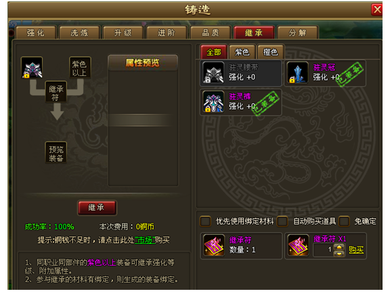The image size is (390, 300).
Task: Select the 驻灵冠 crown equipment icon
Action: tap(297, 72)
